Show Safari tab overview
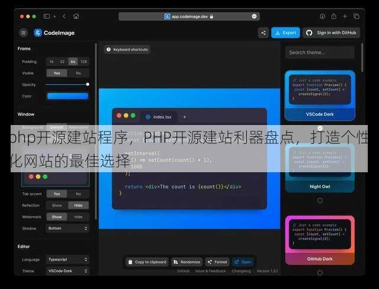The height and width of the screenshot is (289, 379). pyautogui.click(x=357, y=17)
